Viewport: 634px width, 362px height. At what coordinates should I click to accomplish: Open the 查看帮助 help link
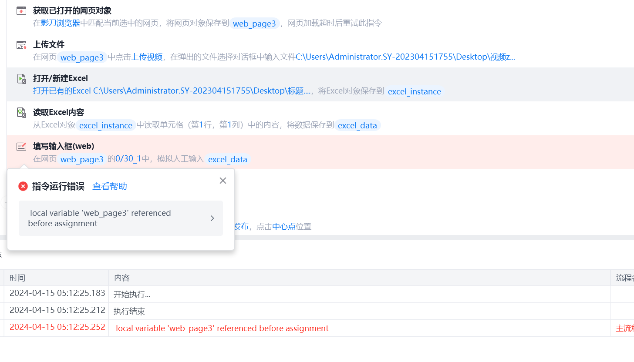(110, 186)
